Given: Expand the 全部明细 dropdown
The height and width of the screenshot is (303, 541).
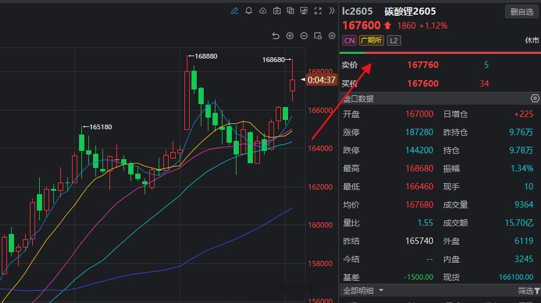Looking at the screenshot, I should tap(363, 291).
